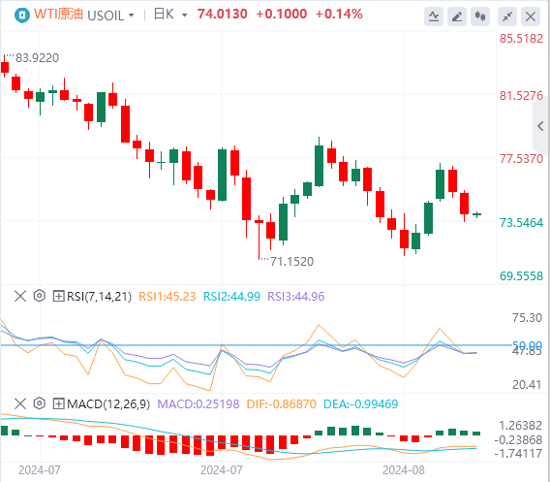
Task: Select the pencil drawing tool icon
Action: coord(457,16)
